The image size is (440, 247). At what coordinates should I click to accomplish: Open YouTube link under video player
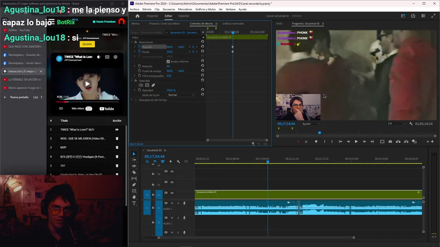point(107,109)
